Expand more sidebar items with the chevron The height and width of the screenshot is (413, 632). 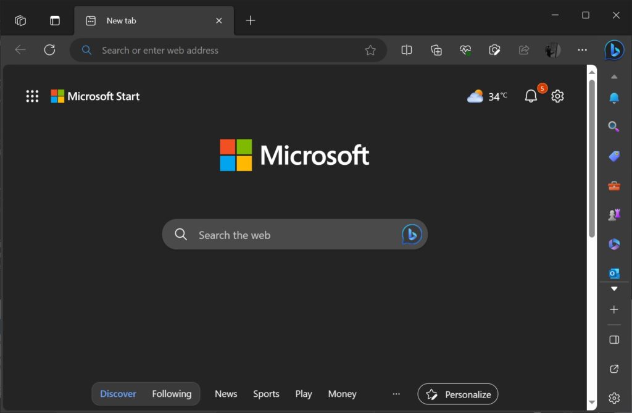coord(613,288)
